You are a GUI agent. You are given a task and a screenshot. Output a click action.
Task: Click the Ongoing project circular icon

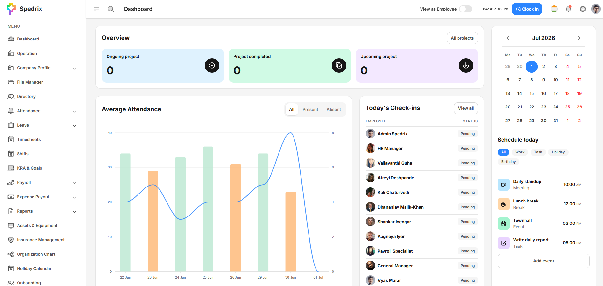pos(212,65)
